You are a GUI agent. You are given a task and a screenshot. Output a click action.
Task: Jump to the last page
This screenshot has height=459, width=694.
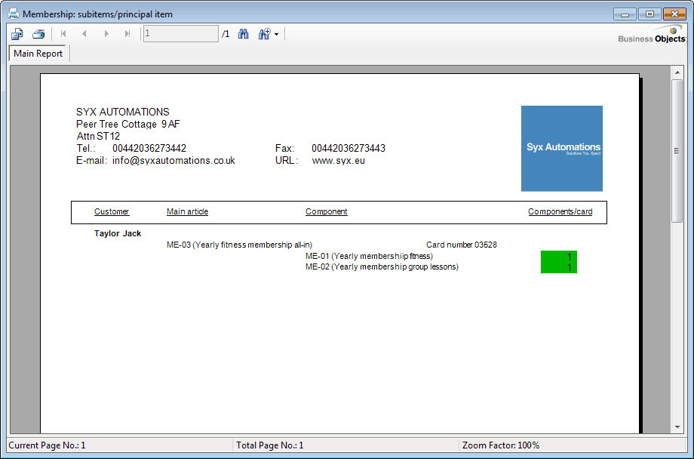pos(127,34)
